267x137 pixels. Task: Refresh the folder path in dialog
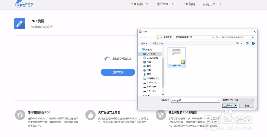pos(217,37)
